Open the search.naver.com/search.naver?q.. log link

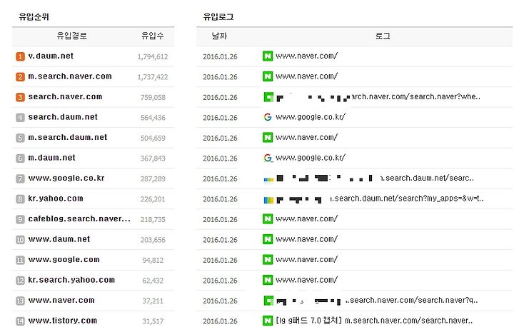click(x=412, y=300)
